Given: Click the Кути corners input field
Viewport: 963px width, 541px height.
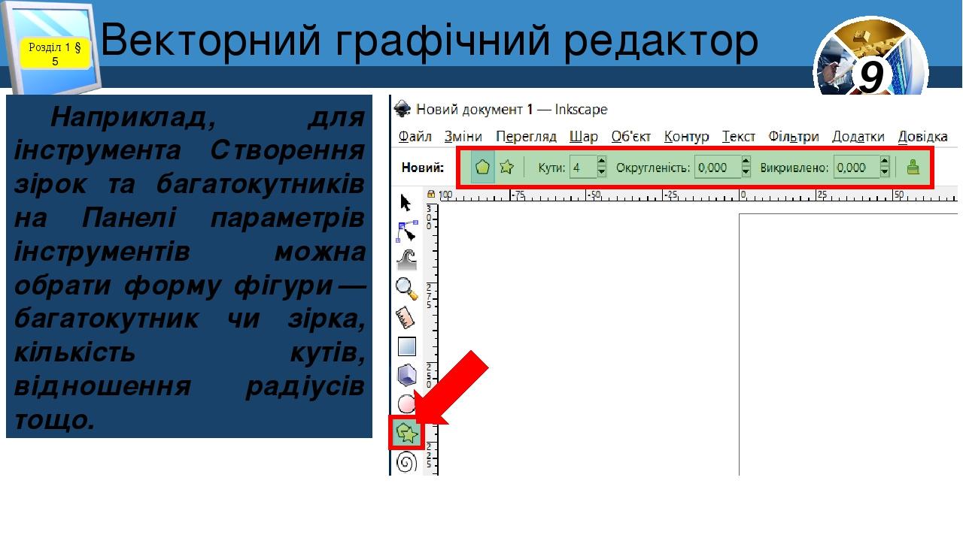Looking at the screenshot, I should pyautogui.click(x=583, y=168).
